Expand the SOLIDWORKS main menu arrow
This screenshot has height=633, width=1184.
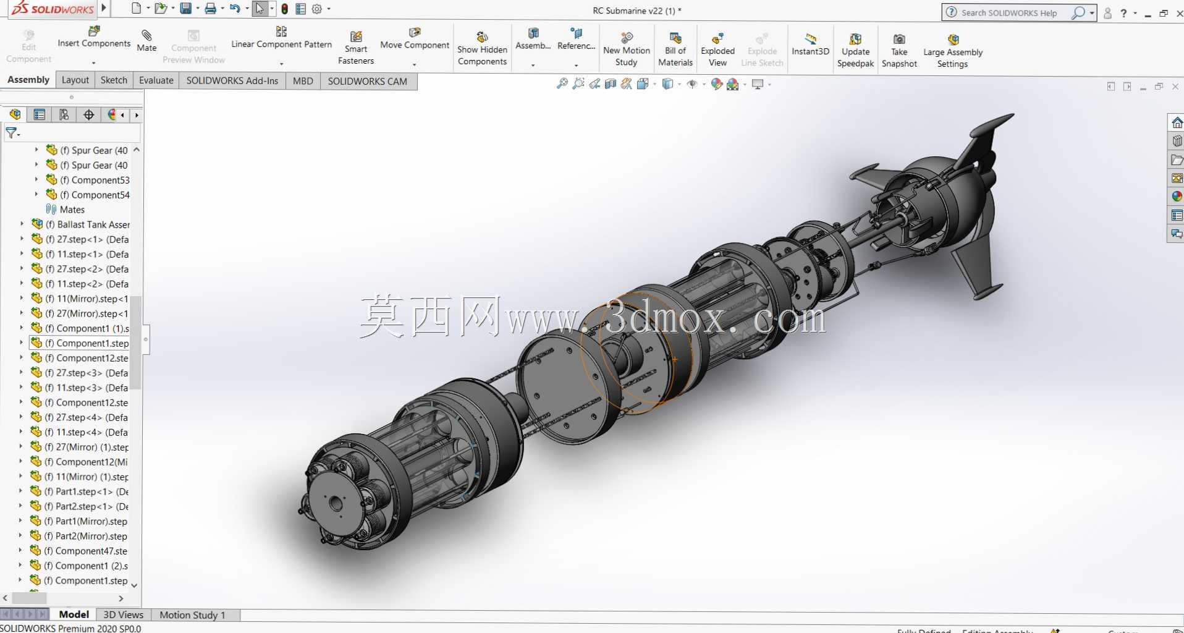click(x=104, y=8)
